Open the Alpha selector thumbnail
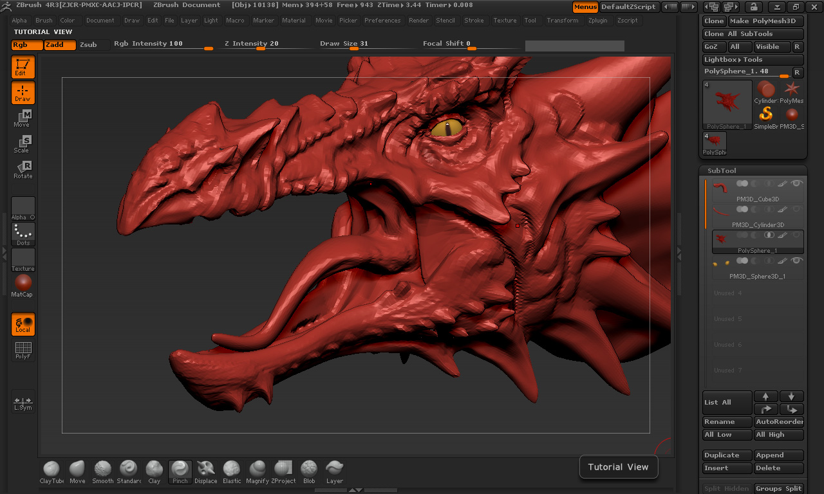This screenshot has height=494, width=824. click(x=23, y=208)
